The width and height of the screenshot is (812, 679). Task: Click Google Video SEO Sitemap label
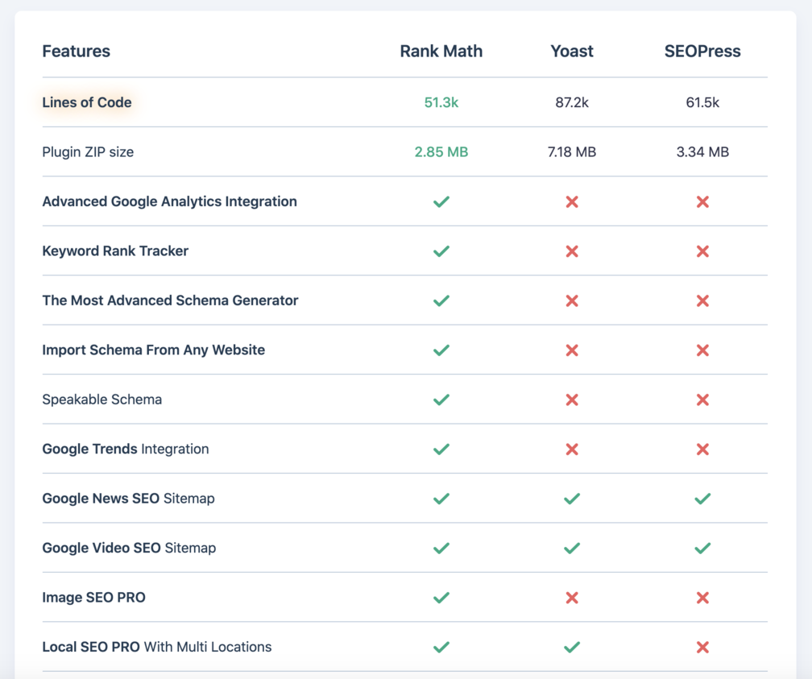pyautogui.click(x=130, y=548)
